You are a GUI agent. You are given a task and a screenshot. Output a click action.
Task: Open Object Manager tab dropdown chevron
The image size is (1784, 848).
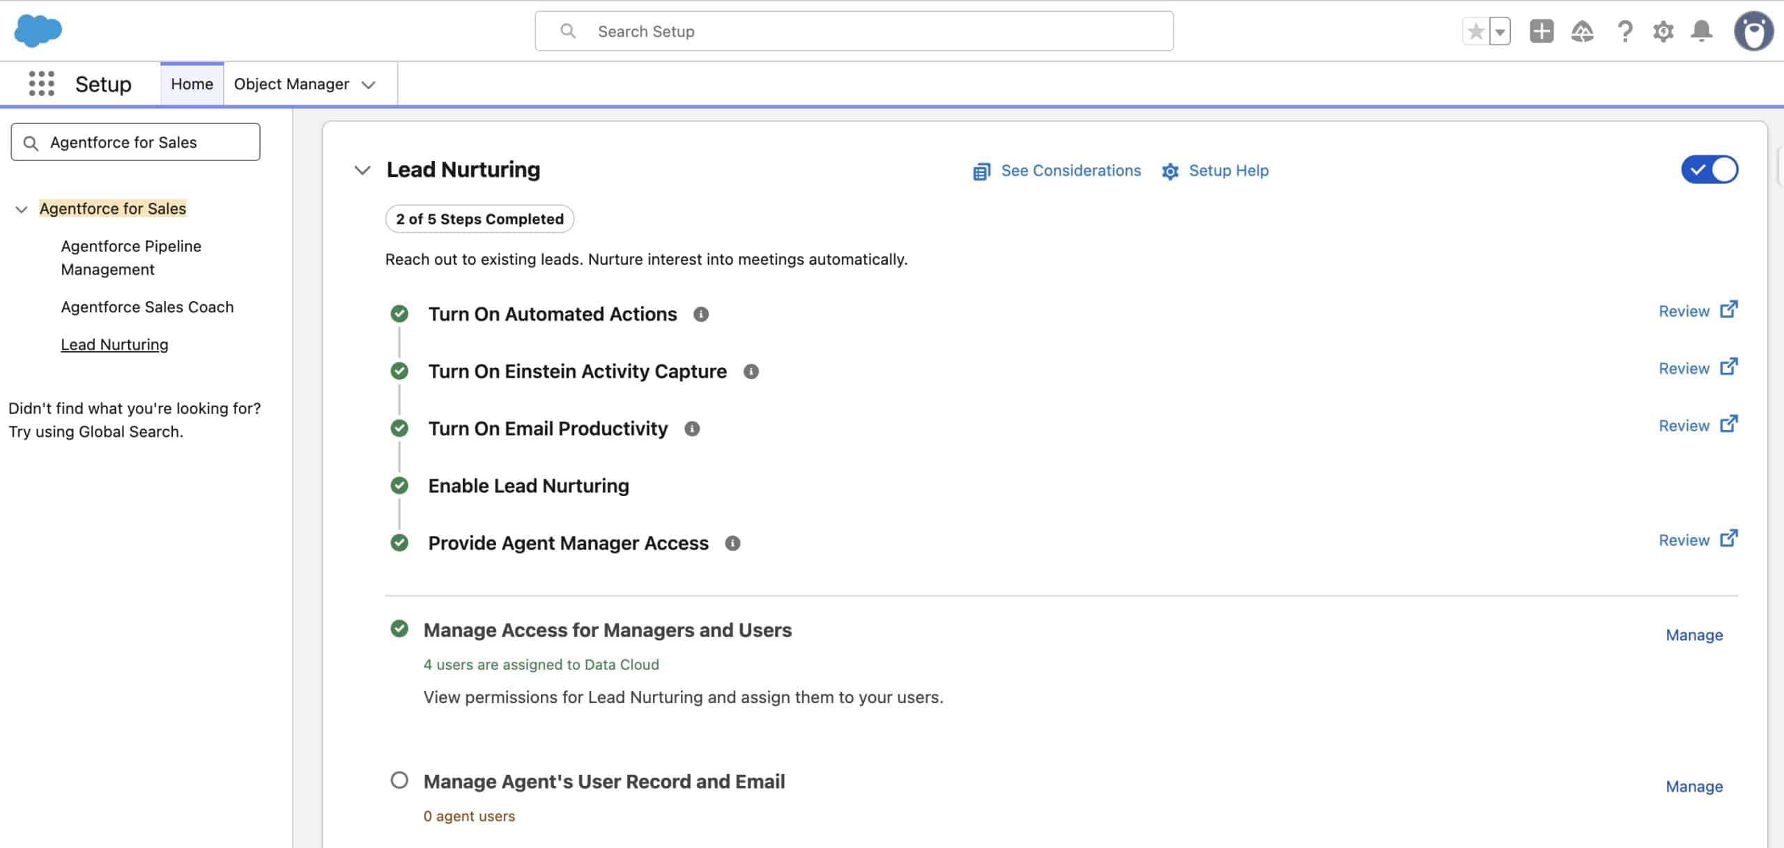point(369,84)
